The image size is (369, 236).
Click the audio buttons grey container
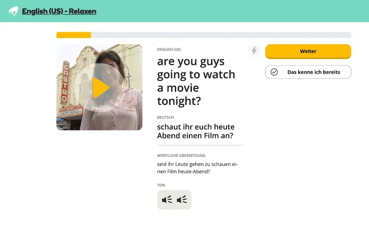click(174, 200)
